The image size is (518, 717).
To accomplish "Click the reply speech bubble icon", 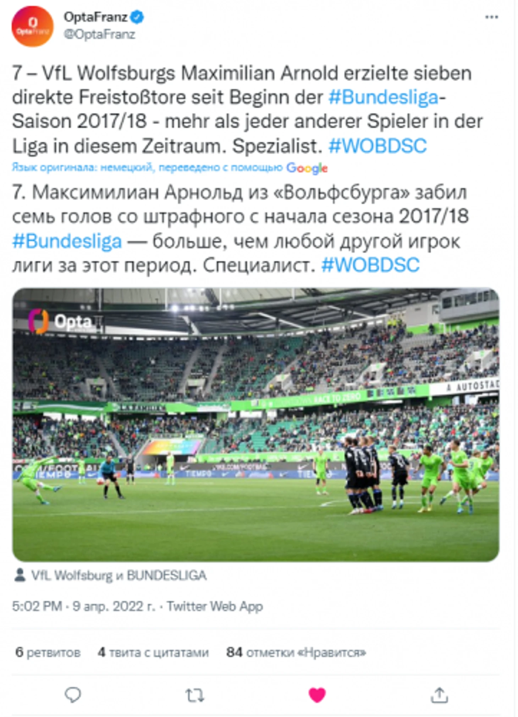I will [73, 695].
